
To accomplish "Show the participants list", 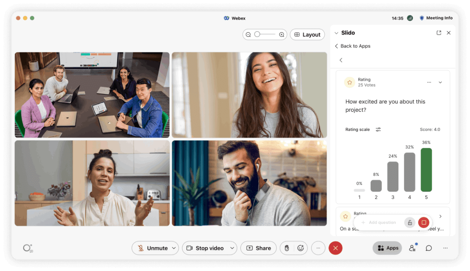I will pyautogui.click(x=412, y=248).
